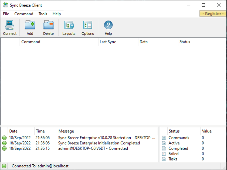This screenshot has height=170, width=227.
Task: Select log message 'admin@DESKTOP-C6IV6DT - Connected'
Action: pyautogui.click(x=93, y=148)
